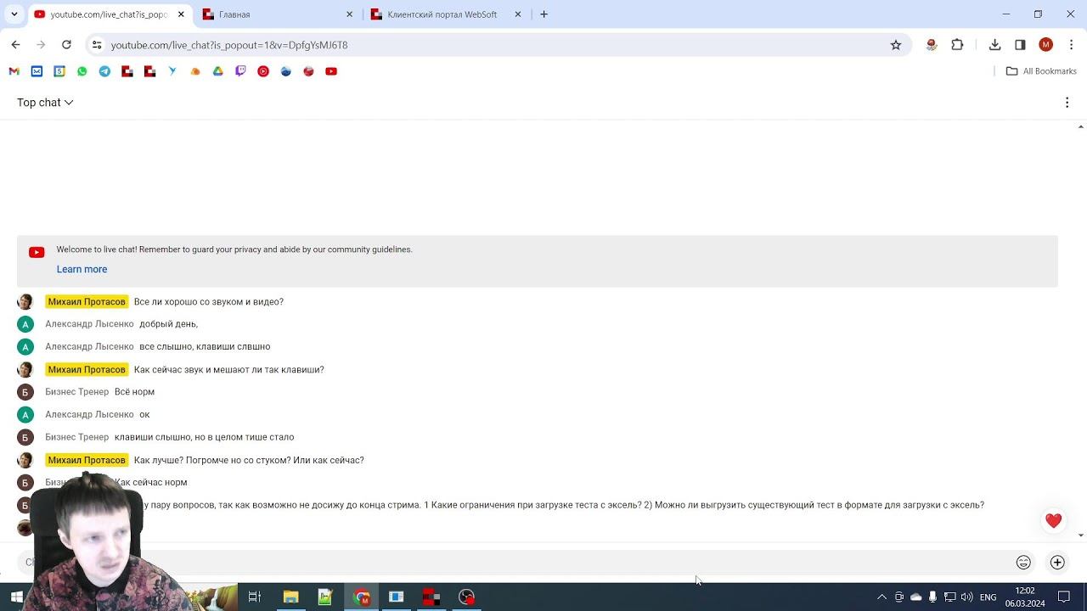This screenshot has width=1087, height=611.
Task: Open the Chrome downloads icon
Action: pos(994,45)
